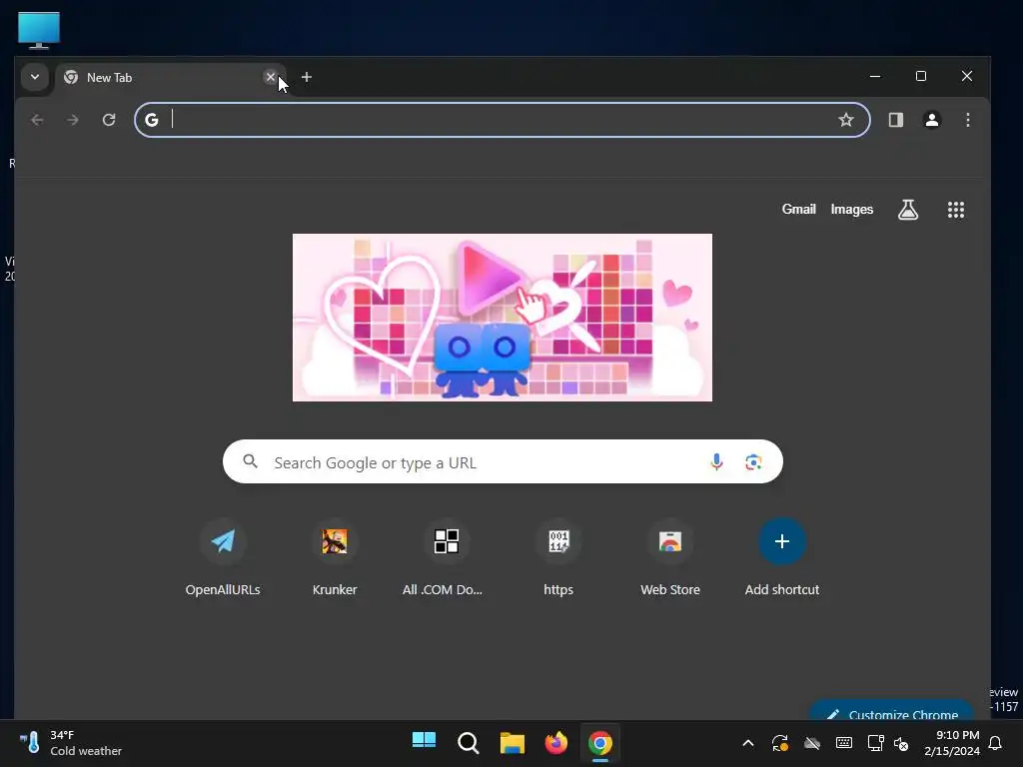The image size is (1023, 767).
Task: Open the clock showing 9:10 PM
Action: tap(951, 743)
